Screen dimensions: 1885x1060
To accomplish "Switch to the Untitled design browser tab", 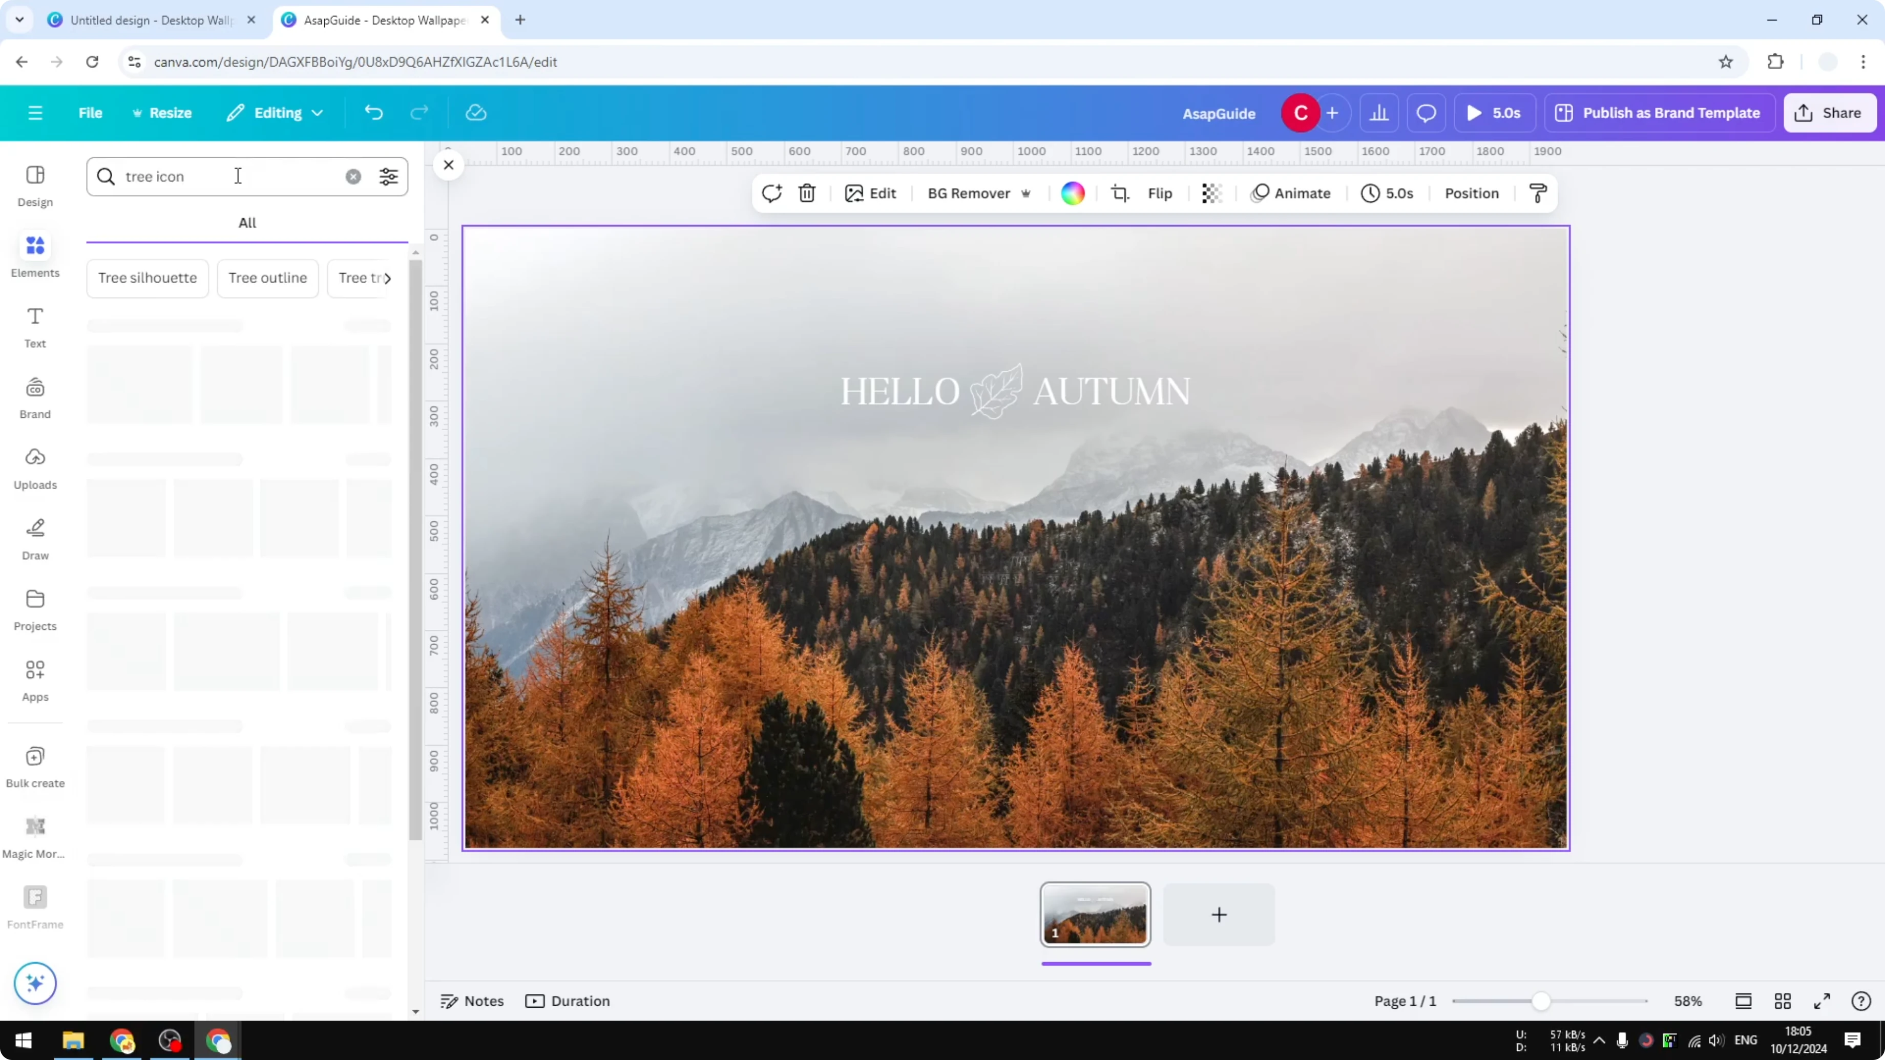I will click(x=146, y=20).
